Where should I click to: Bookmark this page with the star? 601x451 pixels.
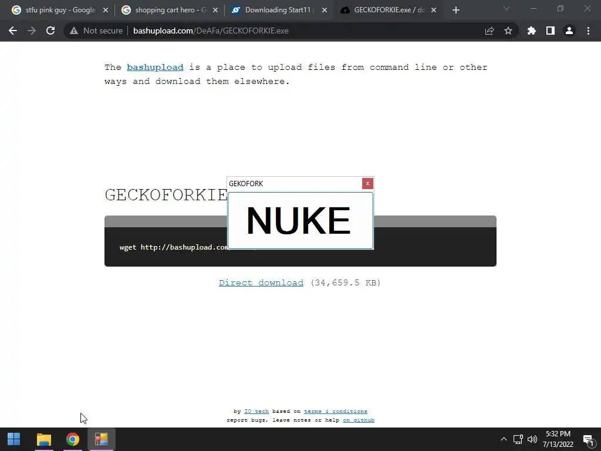[508, 31]
